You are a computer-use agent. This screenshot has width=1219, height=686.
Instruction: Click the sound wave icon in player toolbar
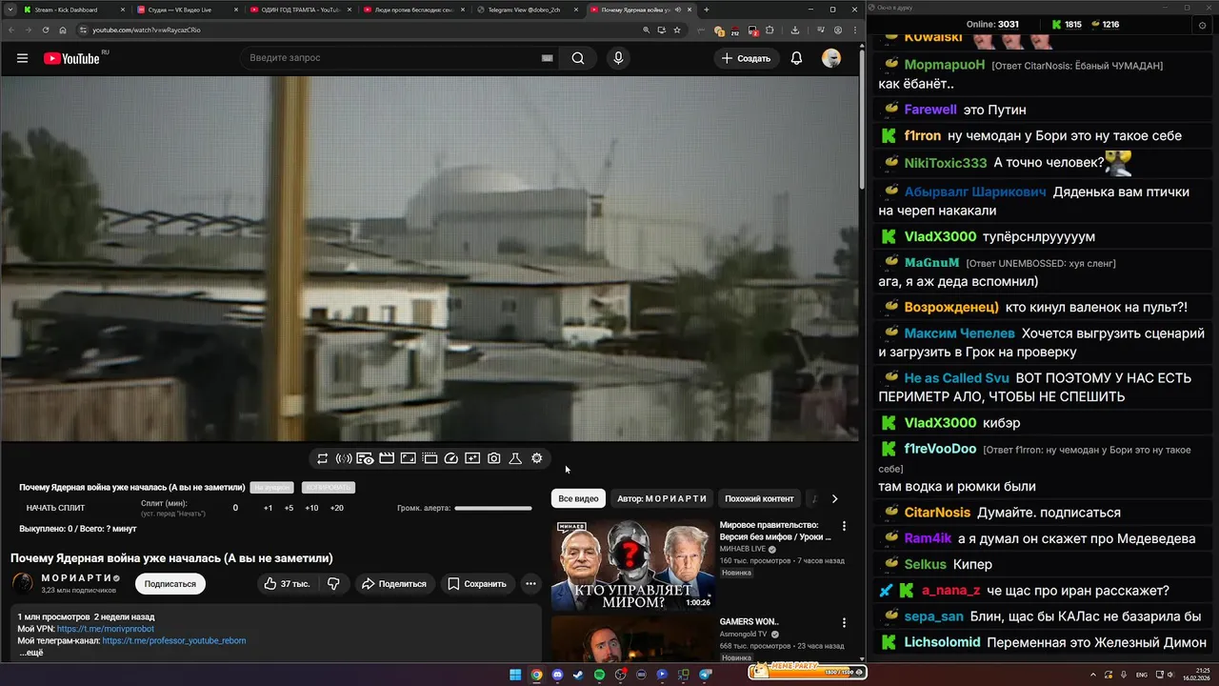tap(344, 458)
